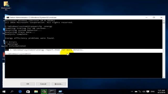Click OK in the Run dialog
This screenshot has width=168, height=94.
click(x=28, y=84)
